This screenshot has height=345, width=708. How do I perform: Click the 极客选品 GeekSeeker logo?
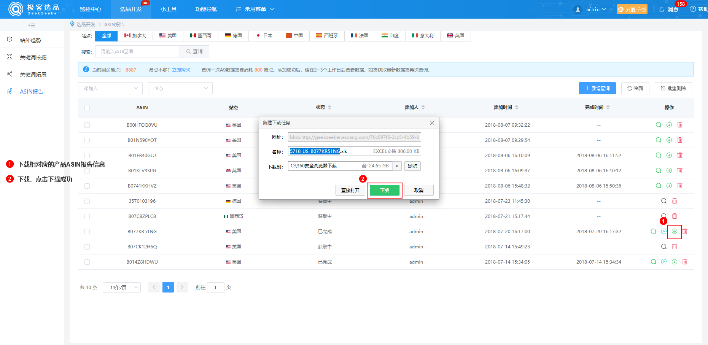point(34,9)
